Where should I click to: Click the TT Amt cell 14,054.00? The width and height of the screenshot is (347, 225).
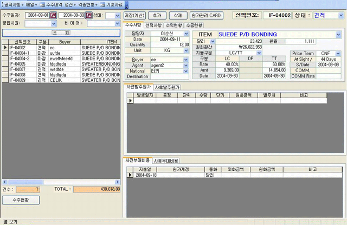coord(274,70)
